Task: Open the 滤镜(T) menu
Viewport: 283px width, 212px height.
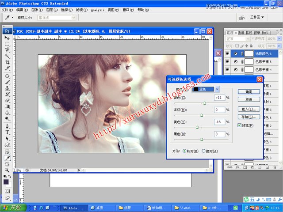Action: tap(81, 10)
